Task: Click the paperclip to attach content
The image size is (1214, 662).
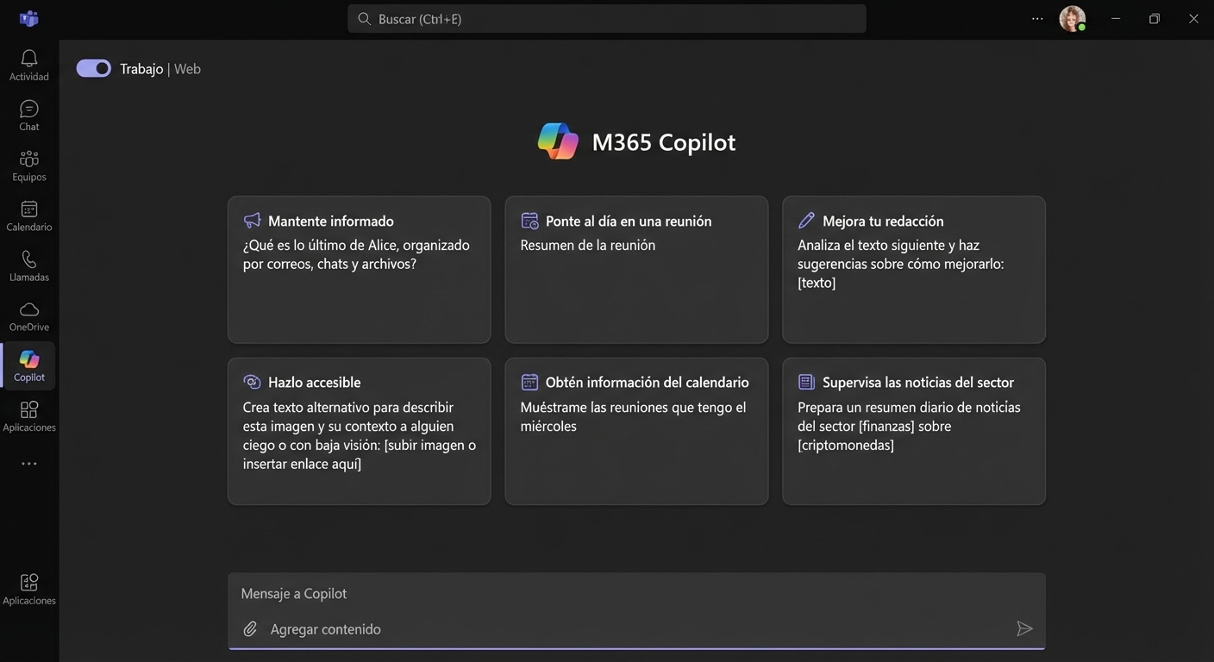Action: 249,628
